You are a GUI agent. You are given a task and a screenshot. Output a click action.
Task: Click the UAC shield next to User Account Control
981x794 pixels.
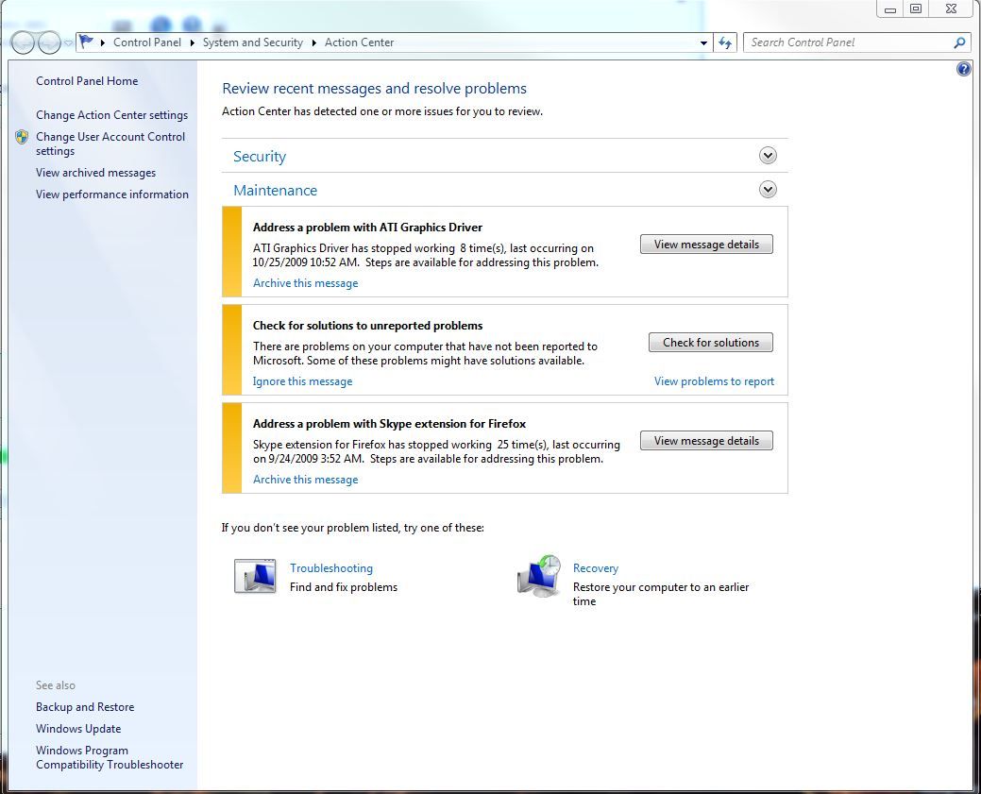pos(21,136)
